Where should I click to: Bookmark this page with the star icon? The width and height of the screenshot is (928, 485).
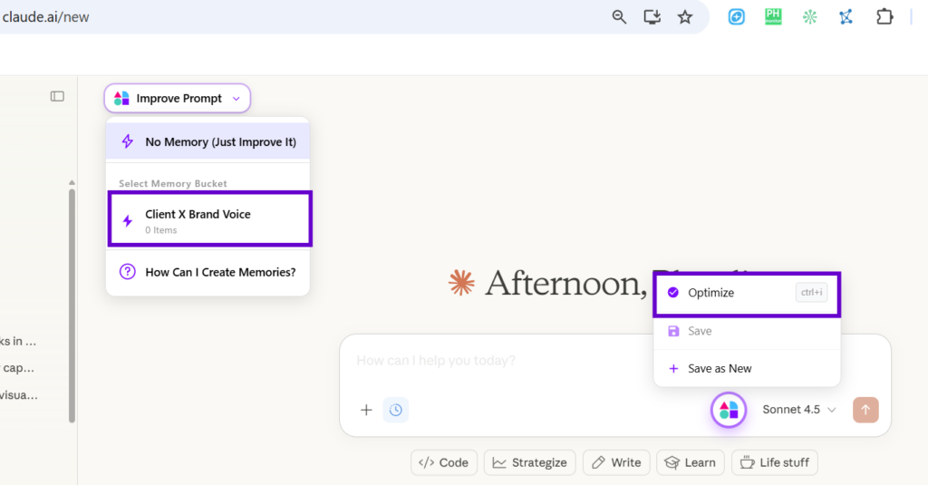(x=685, y=17)
